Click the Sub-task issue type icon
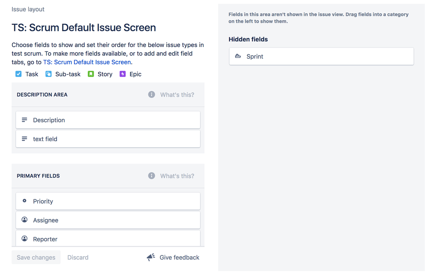 [48, 74]
